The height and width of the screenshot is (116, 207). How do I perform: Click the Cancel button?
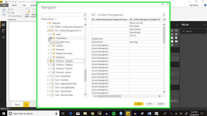point(161,104)
